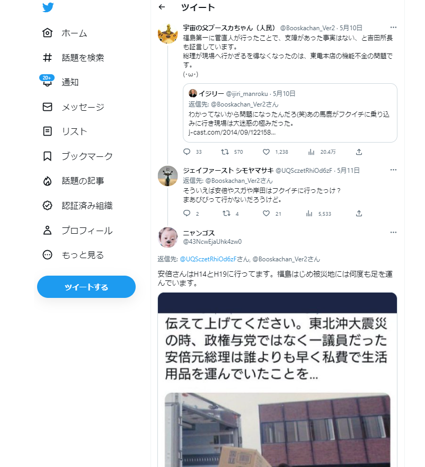The image size is (425, 467).
Task: Share the シモヤマサキ reply
Action: point(359,214)
